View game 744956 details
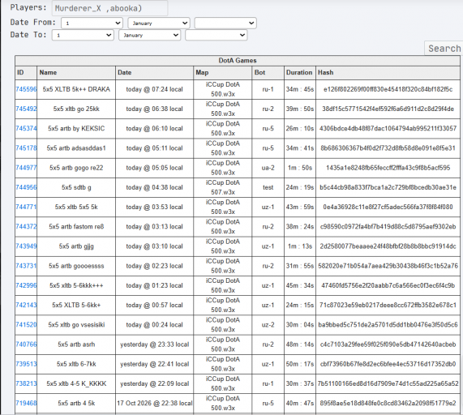Image resolution: width=463 pixels, height=415 pixels. 26,187
